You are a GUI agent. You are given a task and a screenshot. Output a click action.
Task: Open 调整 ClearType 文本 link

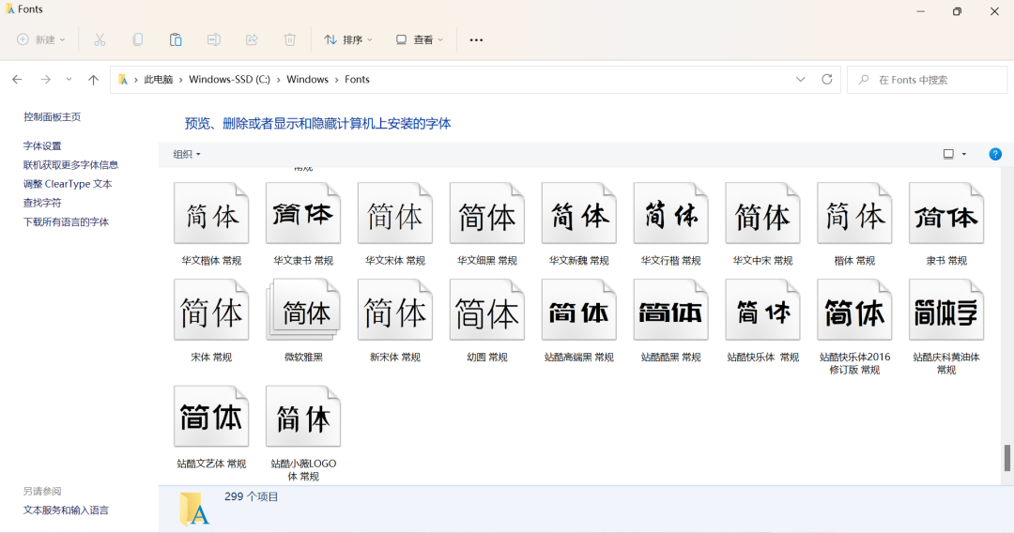click(68, 184)
